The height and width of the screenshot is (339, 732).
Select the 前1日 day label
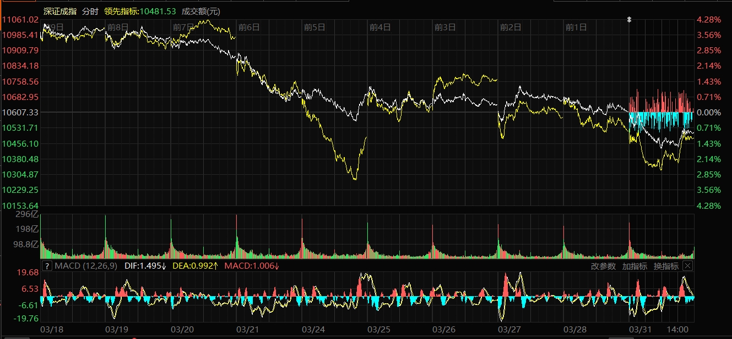click(x=576, y=26)
